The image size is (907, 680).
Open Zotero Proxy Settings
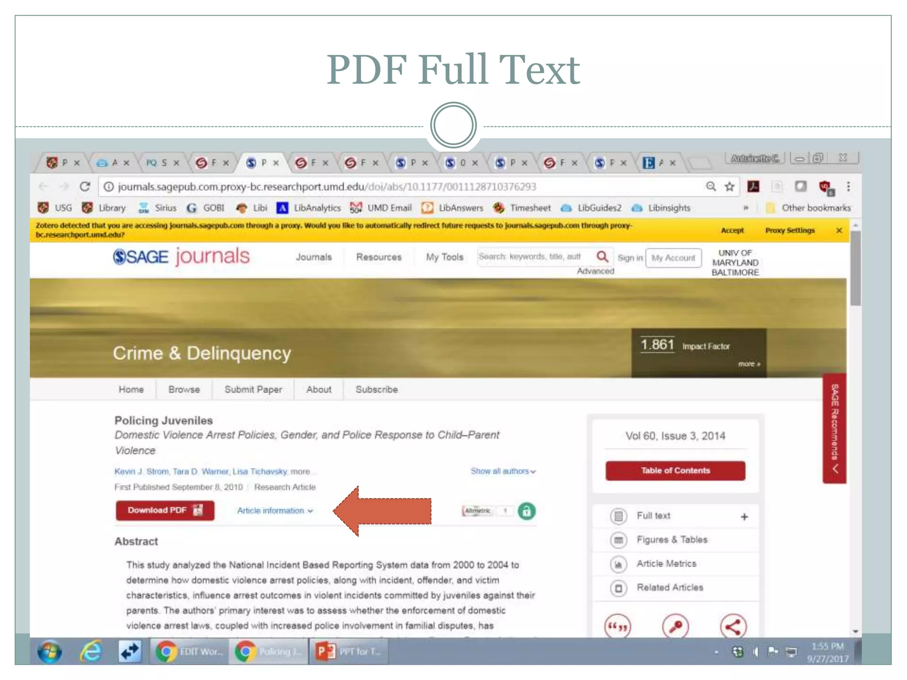[x=790, y=230]
